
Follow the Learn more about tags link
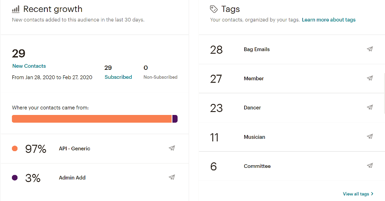[329, 20]
